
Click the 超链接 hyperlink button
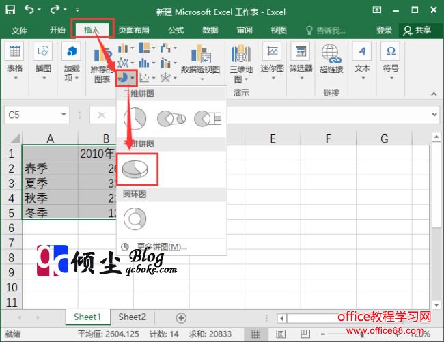[x=331, y=59]
